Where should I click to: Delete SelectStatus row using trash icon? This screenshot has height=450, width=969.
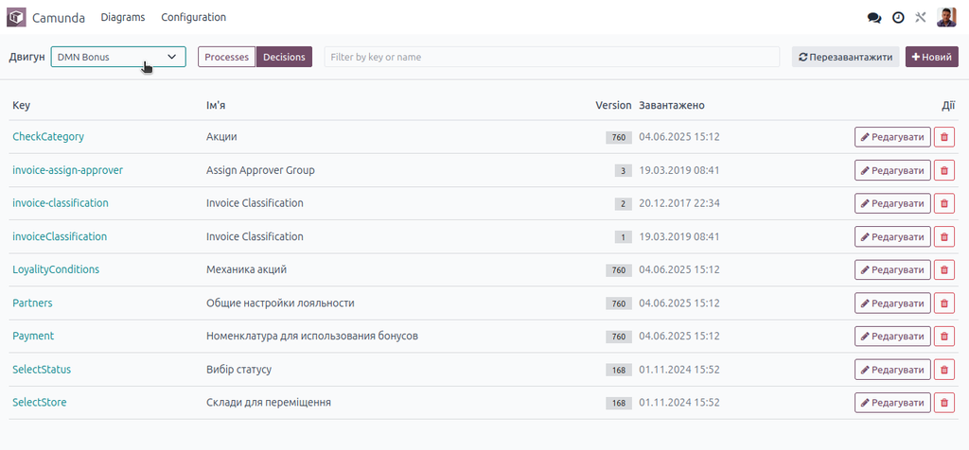click(x=943, y=369)
